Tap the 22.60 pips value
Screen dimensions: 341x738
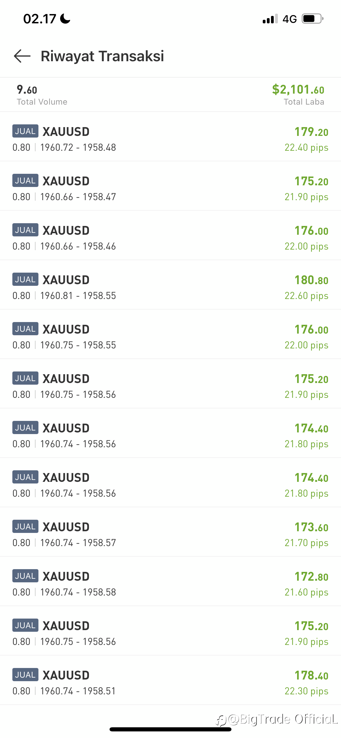(x=306, y=296)
